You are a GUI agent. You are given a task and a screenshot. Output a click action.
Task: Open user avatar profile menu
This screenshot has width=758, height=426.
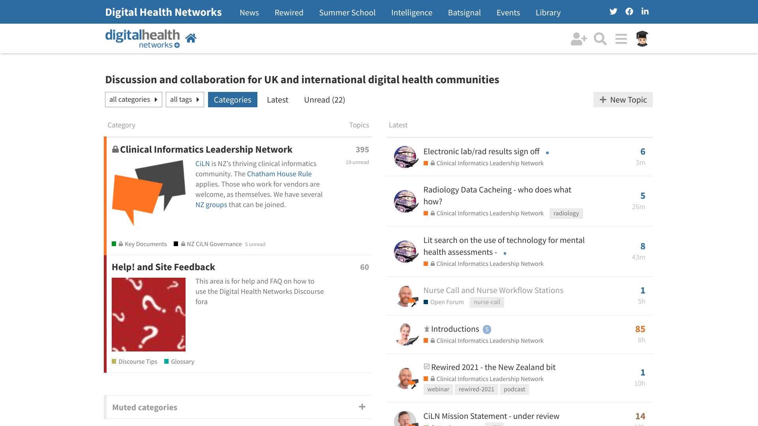[642, 39]
